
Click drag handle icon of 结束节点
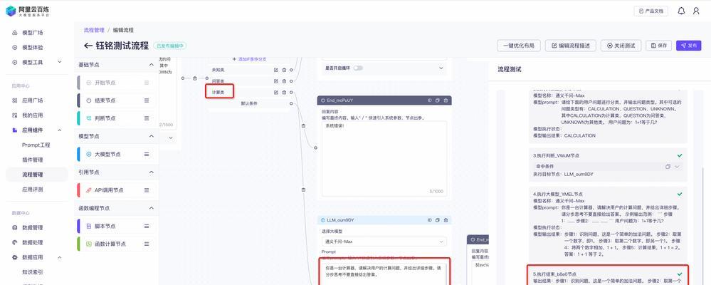[x=147, y=100]
